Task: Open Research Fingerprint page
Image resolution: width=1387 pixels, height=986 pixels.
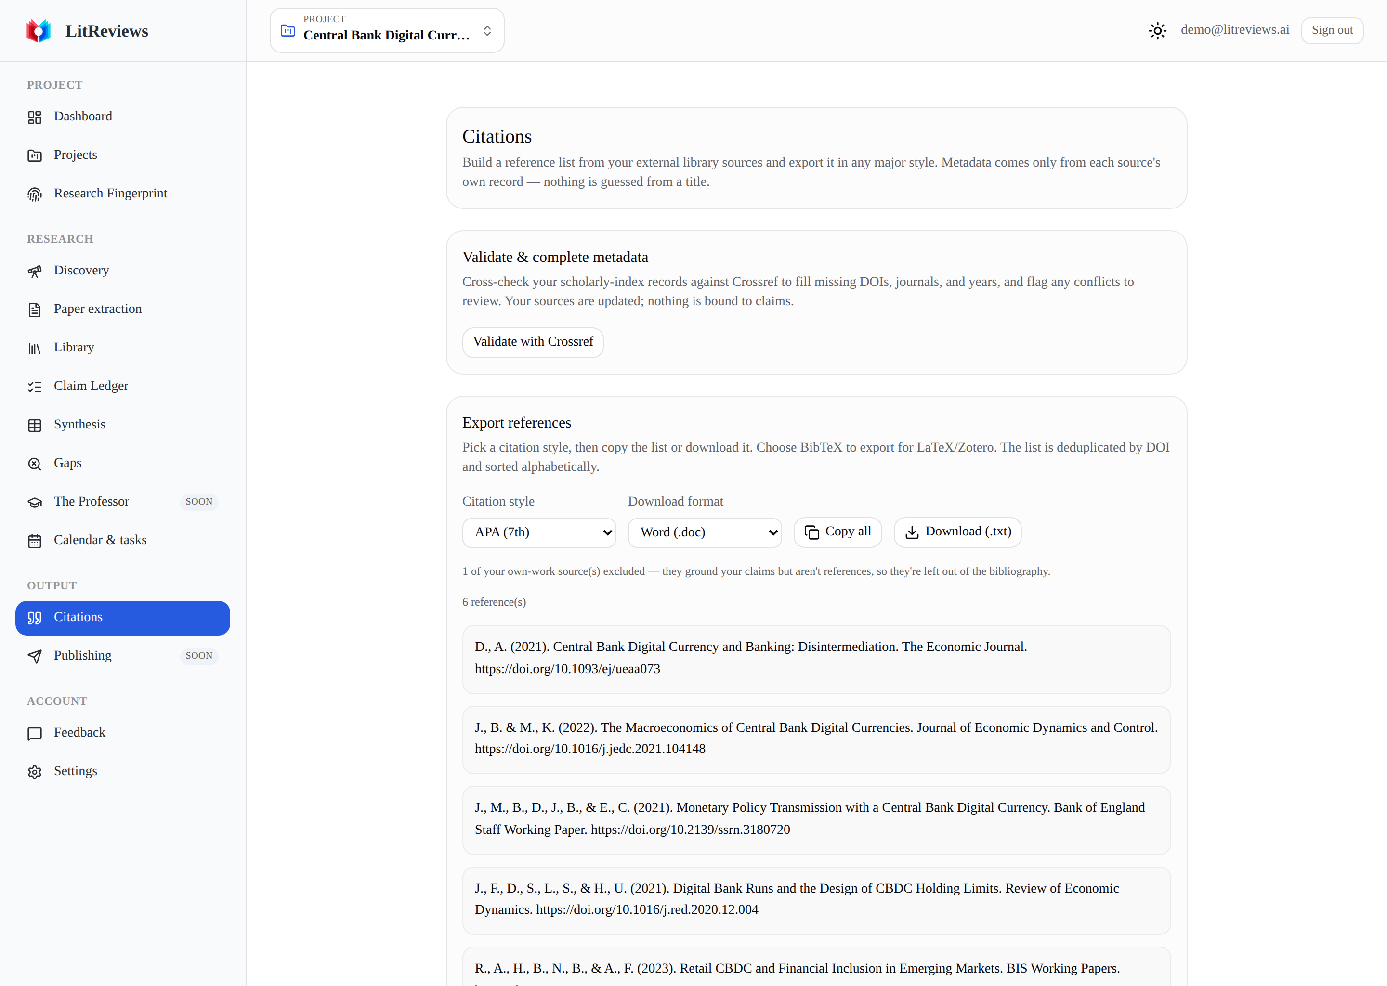Action: click(x=123, y=194)
